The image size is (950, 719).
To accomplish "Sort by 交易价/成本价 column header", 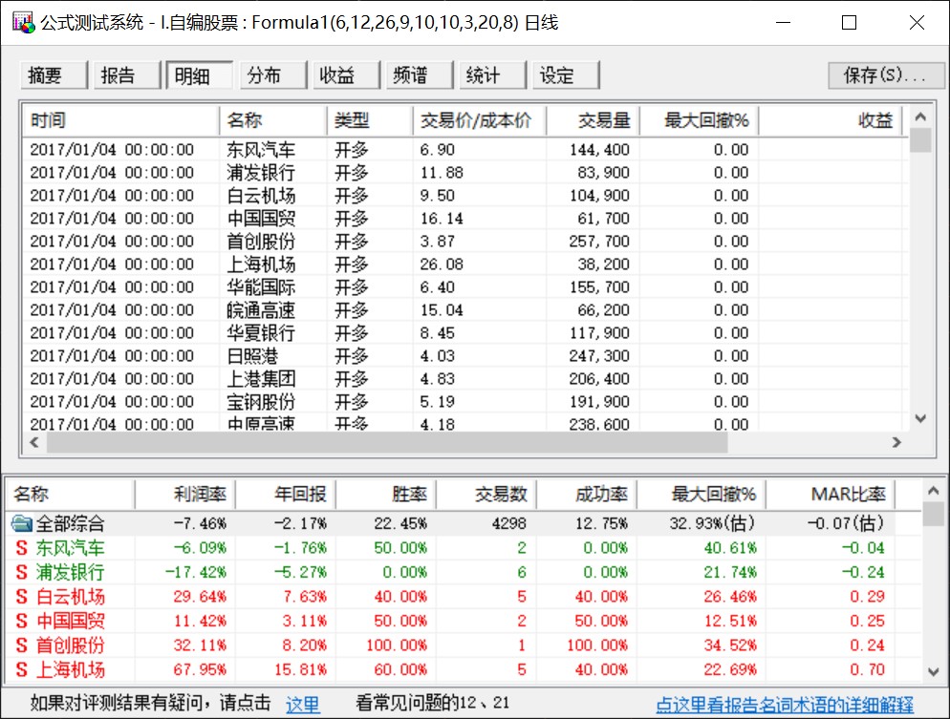I will tap(479, 120).
